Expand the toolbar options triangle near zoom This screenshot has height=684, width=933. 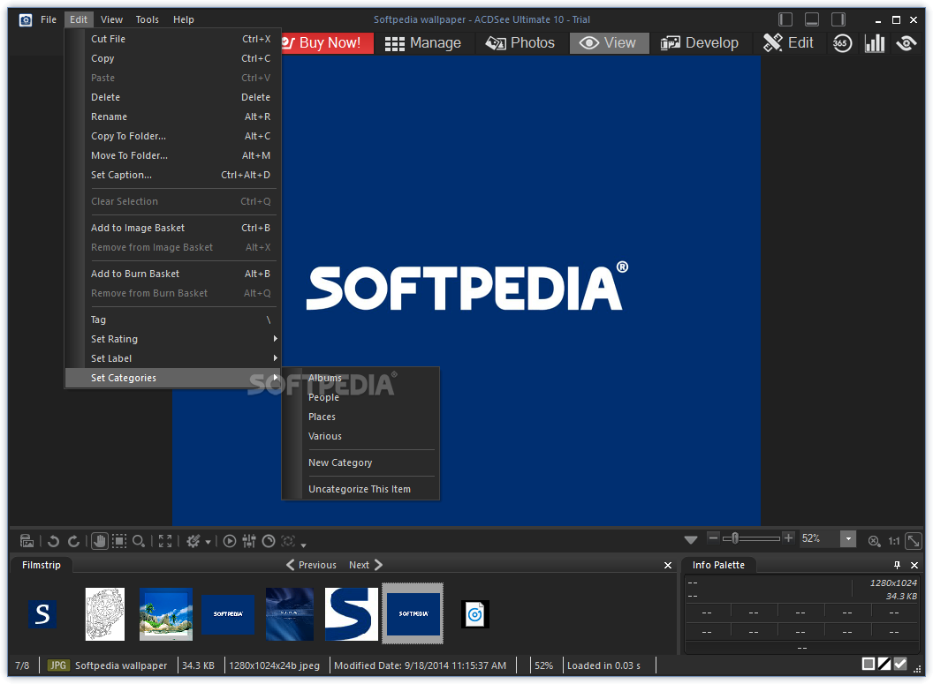pyautogui.click(x=691, y=539)
